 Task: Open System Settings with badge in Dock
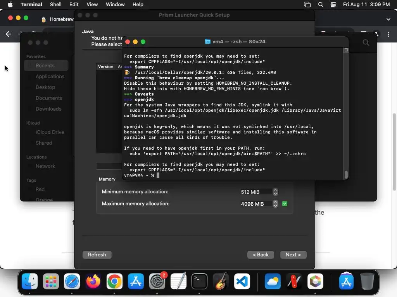click(x=157, y=281)
